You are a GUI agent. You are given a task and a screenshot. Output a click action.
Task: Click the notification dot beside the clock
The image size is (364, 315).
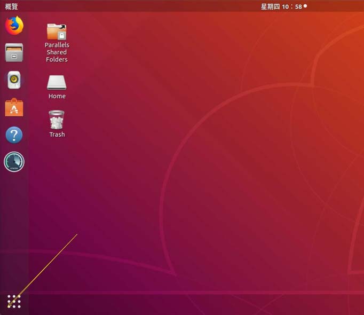305,6
